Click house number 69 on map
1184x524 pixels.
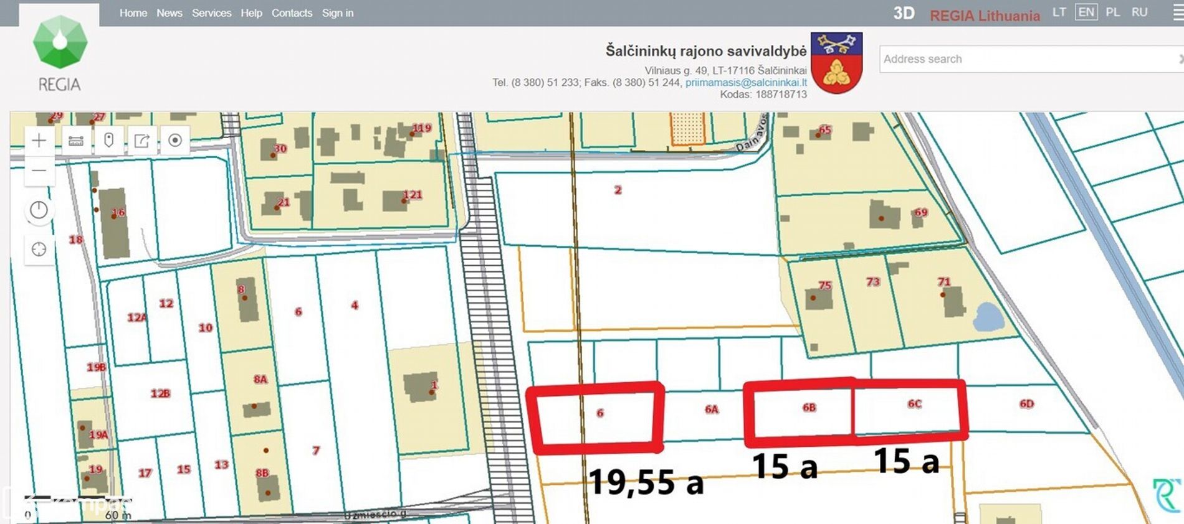tap(921, 212)
